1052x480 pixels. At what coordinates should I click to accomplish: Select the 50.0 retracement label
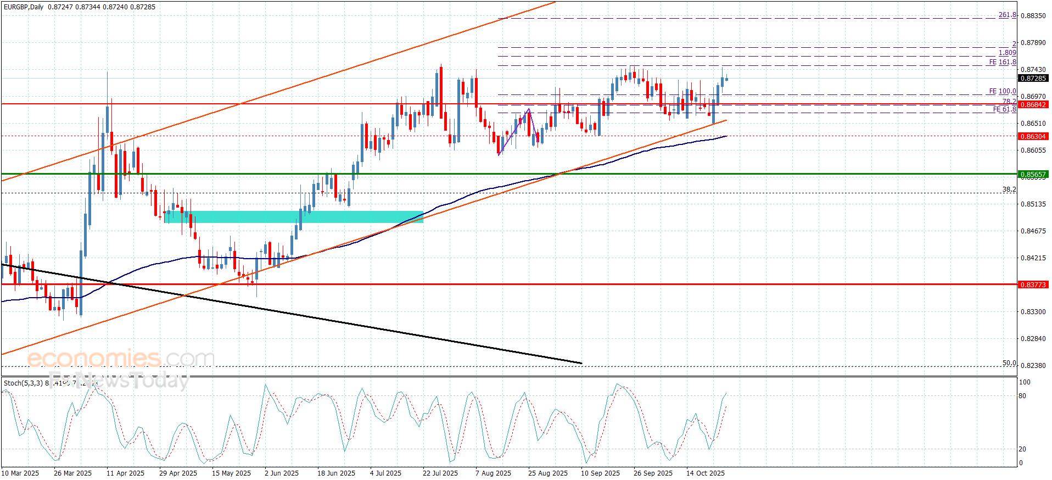(1009, 363)
